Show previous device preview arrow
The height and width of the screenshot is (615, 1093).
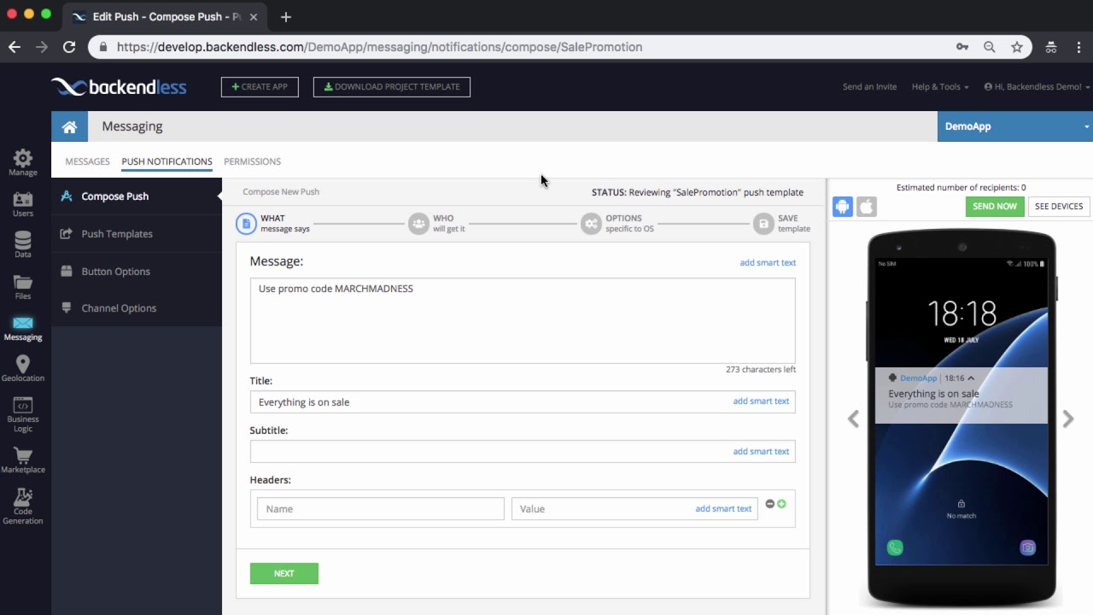(853, 419)
